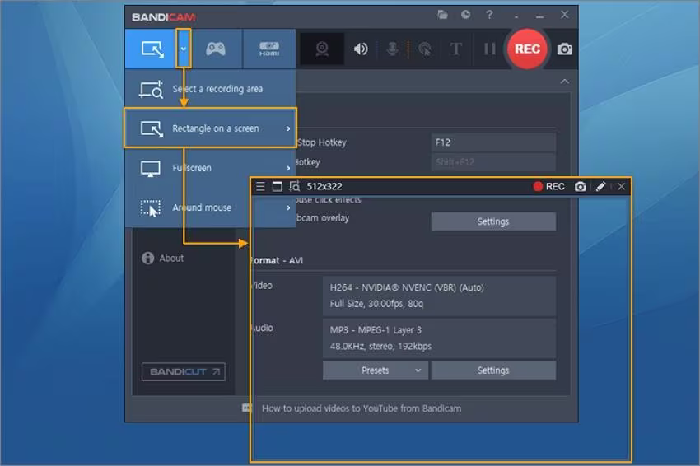Click the audio MP3 info box
This screenshot has height=466, width=700.
click(439, 338)
